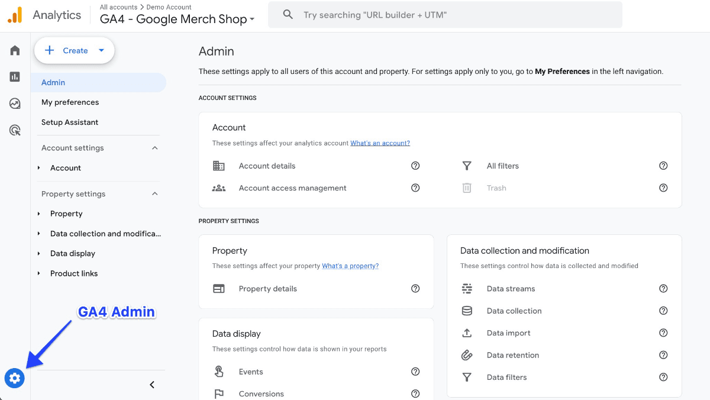This screenshot has height=400, width=710.
Task: Expand the Product links tree item
Action: (x=39, y=273)
